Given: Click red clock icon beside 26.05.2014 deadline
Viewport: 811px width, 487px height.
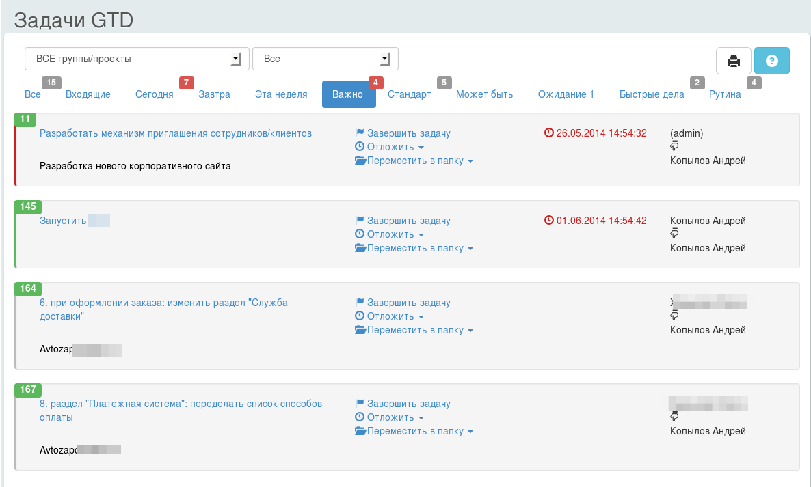Looking at the screenshot, I should (548, 133).
